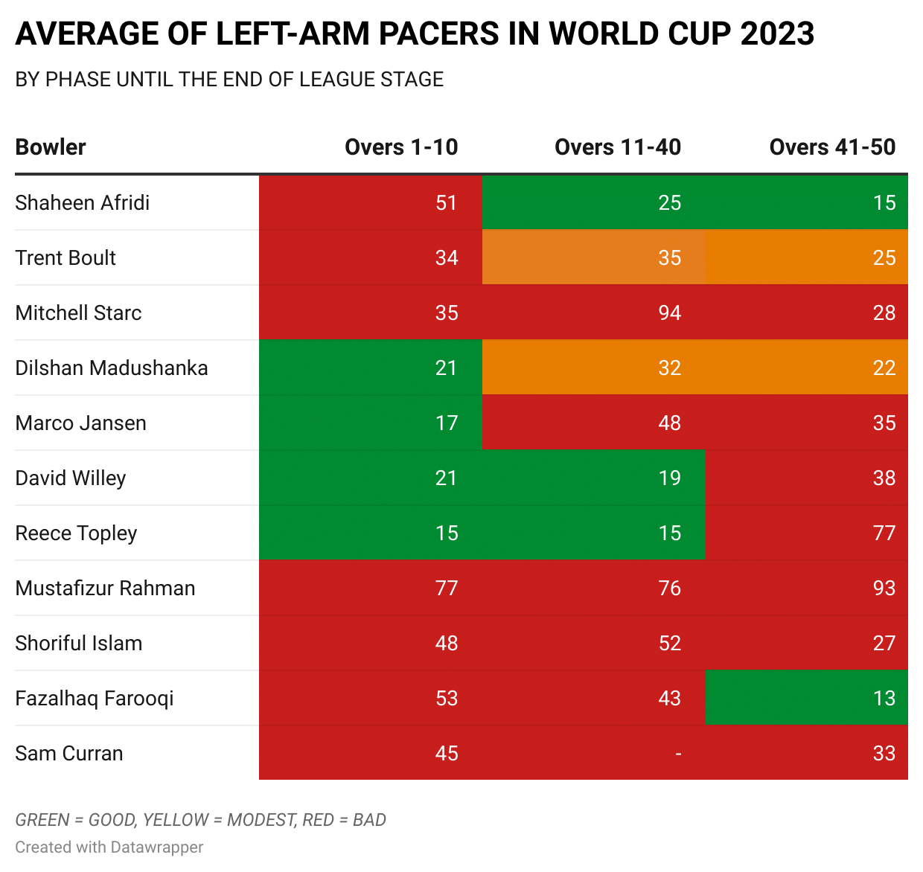Viewport: 923px width, 872px height.
Task: Click the Shaheen Afridi bowler name
Action: click(83, 202)
